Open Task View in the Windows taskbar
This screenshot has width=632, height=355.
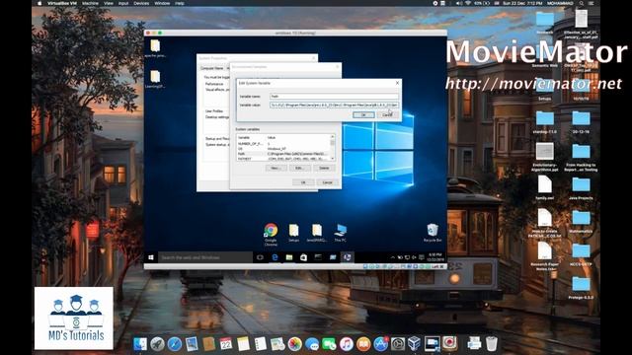click(260, 257)
